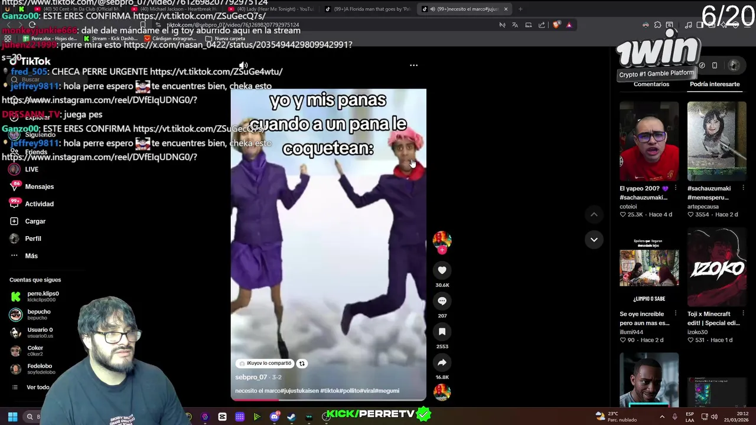Click the #jujustukaisen hashtag

pyautogui.click(x=301, y=391)
